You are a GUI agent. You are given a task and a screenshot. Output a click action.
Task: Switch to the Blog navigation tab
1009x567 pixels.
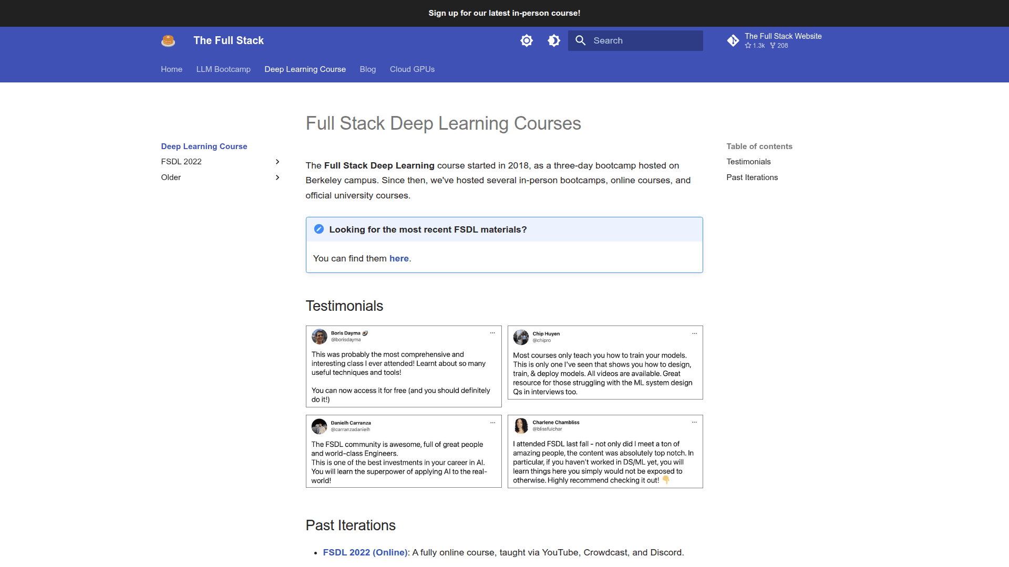tap(368, 69)
